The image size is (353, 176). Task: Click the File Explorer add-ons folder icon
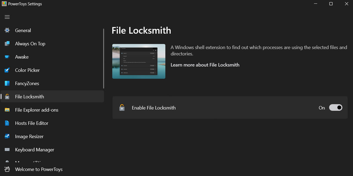click(7, 110)
